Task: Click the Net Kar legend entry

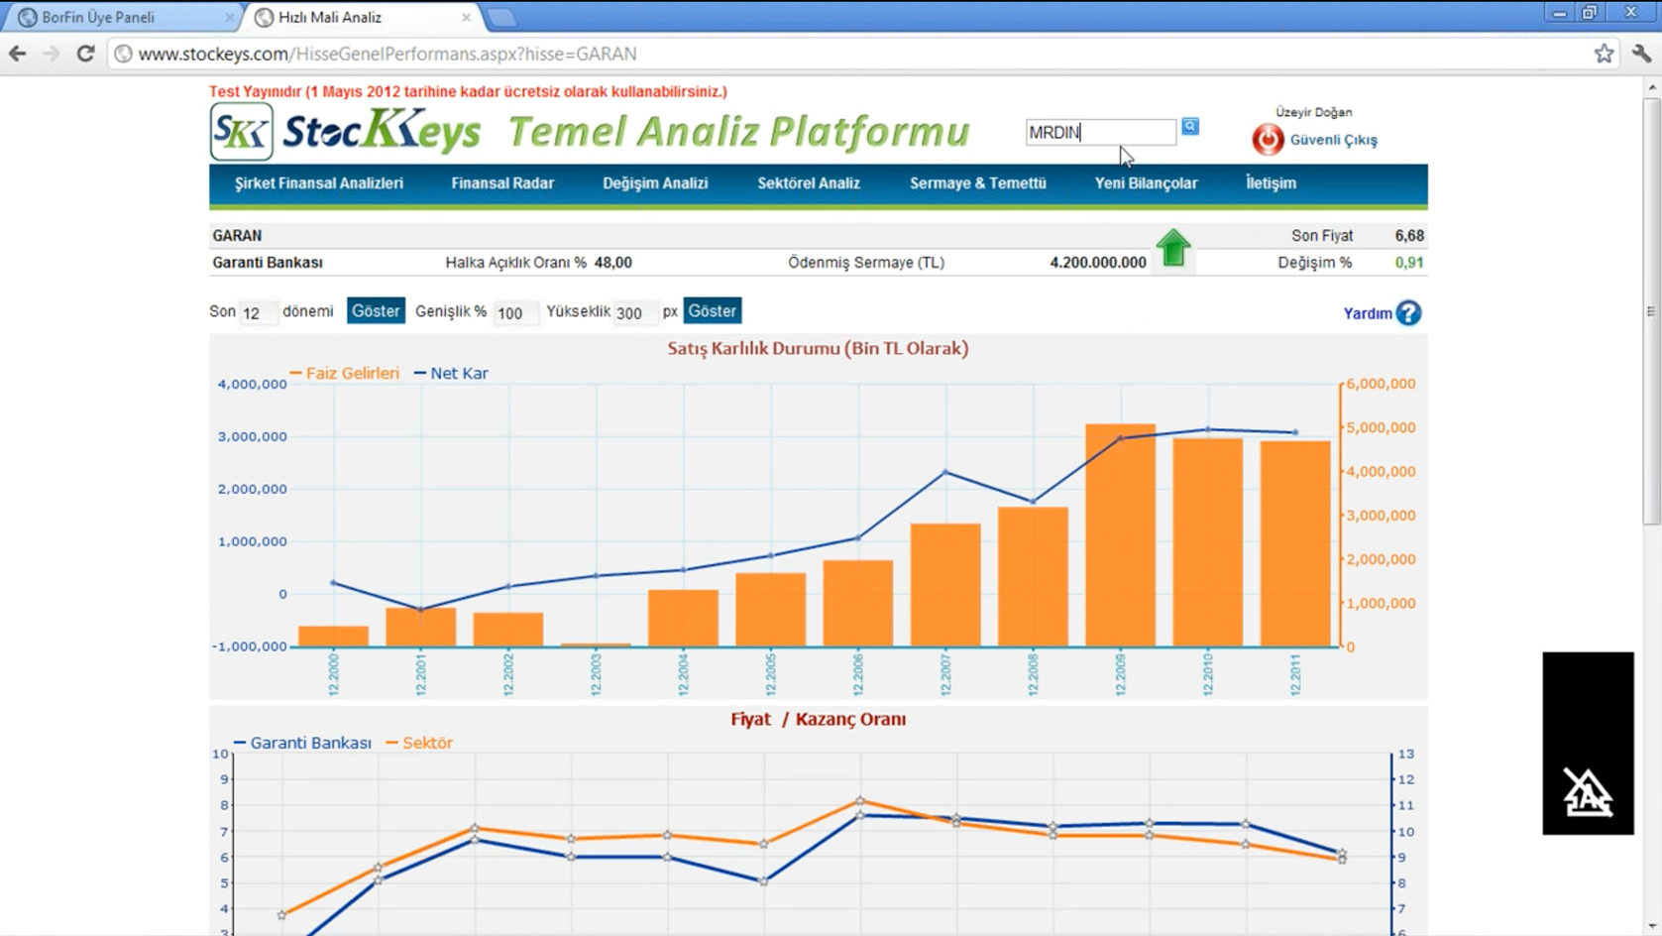Action: coord(451,373)
